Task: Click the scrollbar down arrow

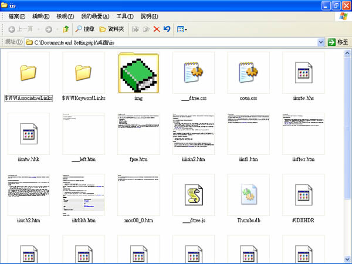Action: point(347,259)
